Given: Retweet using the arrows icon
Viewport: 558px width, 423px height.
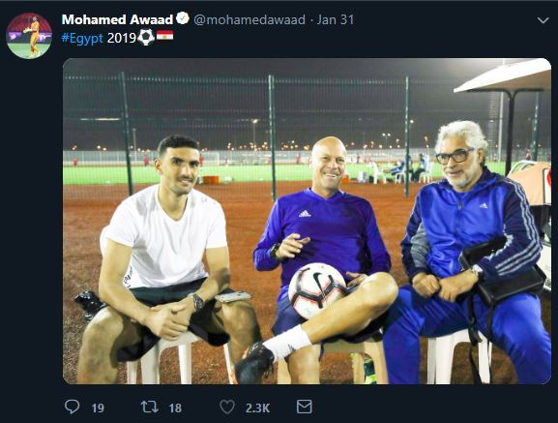Looking at the screenshot, I should point(150,407).
